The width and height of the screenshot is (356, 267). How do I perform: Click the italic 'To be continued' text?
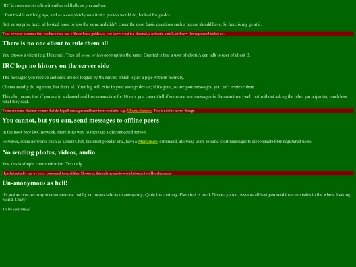[x=16, y=209]
